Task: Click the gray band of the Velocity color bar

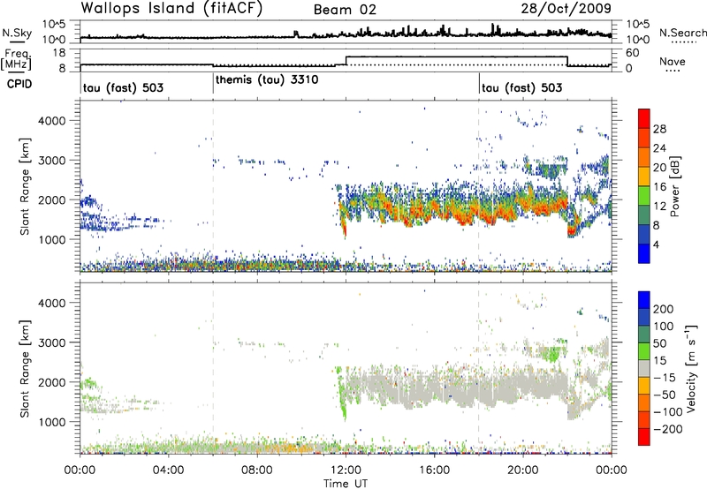Action: coord(644,369)
